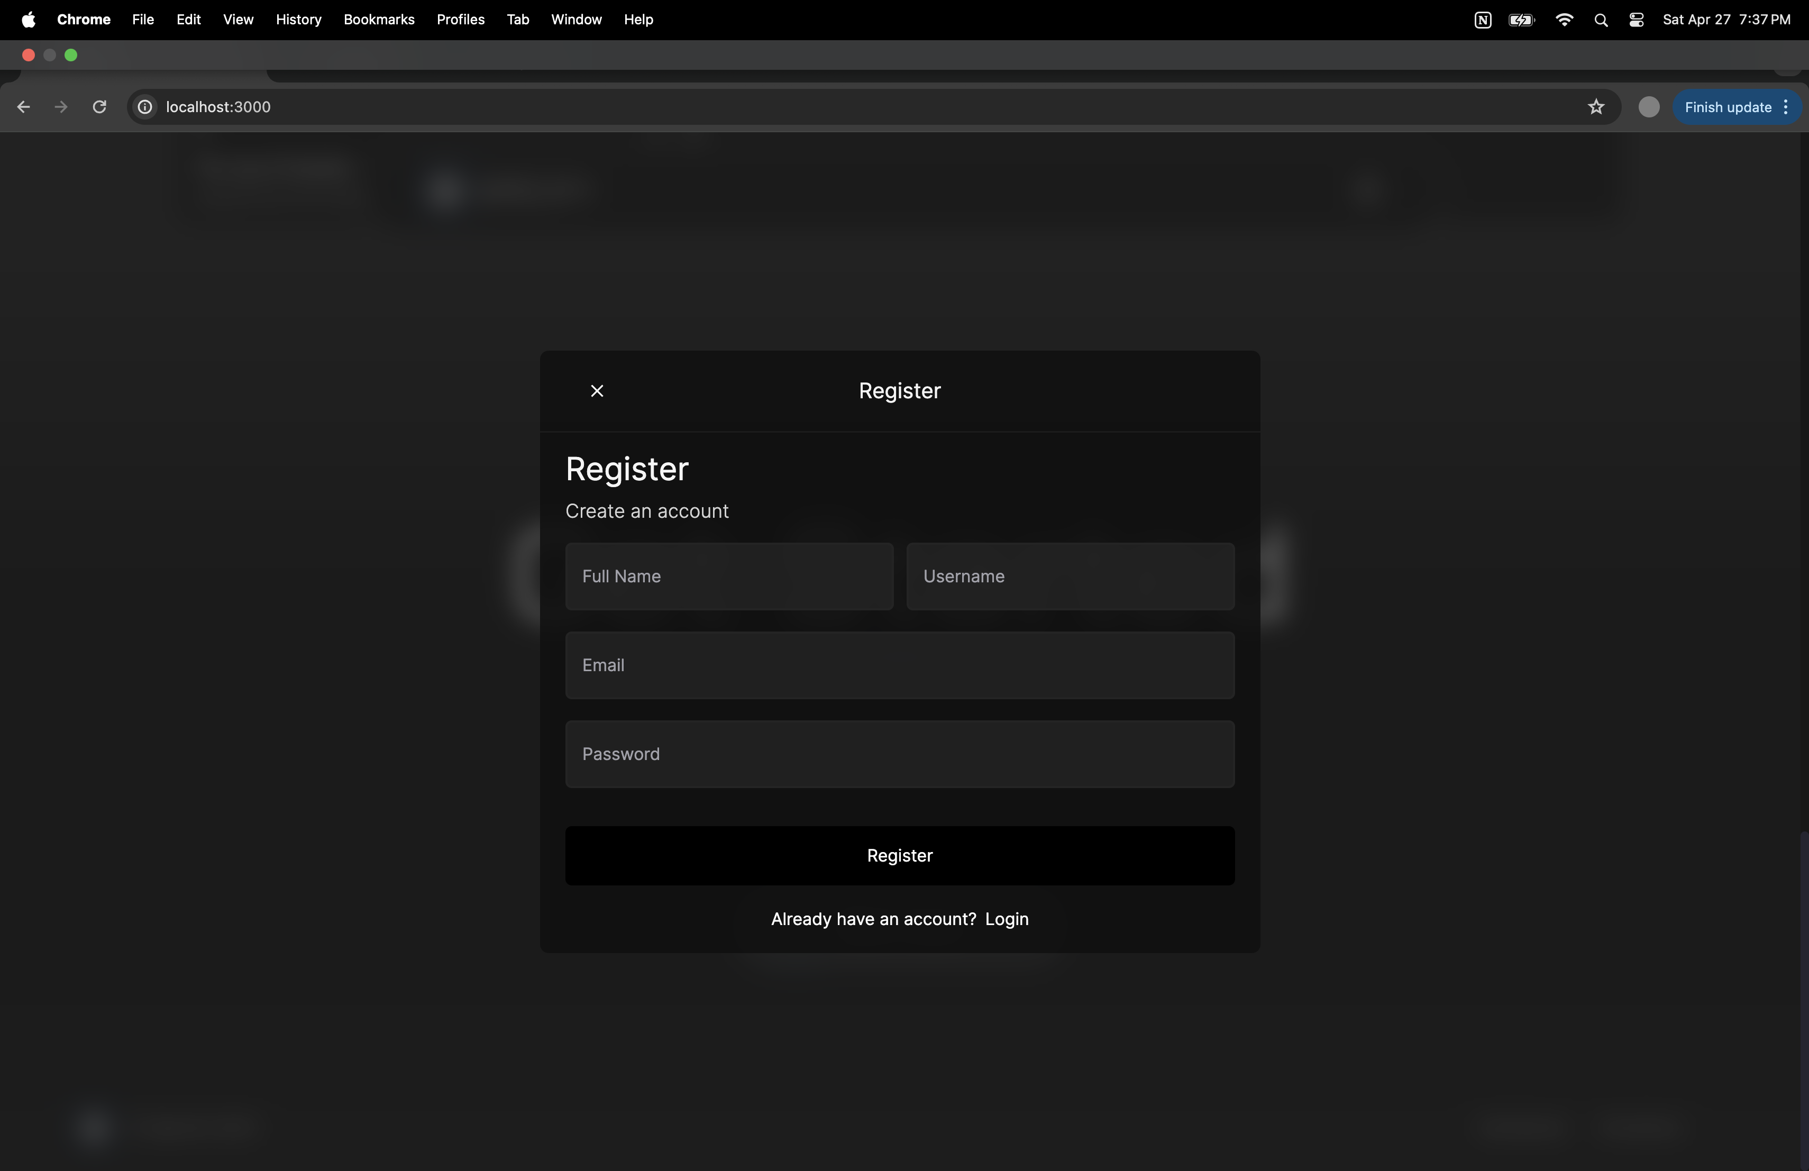View site information icon in address bar
Screen dimensions: 1809x1171
click(x=144, y=107)
